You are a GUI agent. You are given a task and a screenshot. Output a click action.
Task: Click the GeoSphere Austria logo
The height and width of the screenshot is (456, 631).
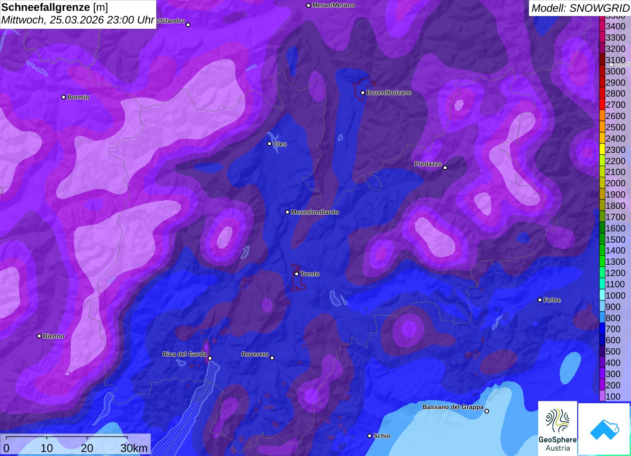pyautogui.click(x=558, y=428)
